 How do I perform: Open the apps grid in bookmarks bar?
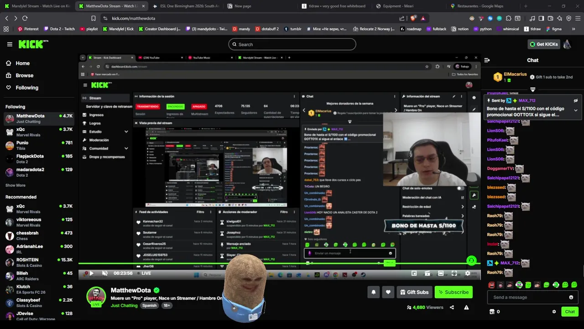point(6,29)
